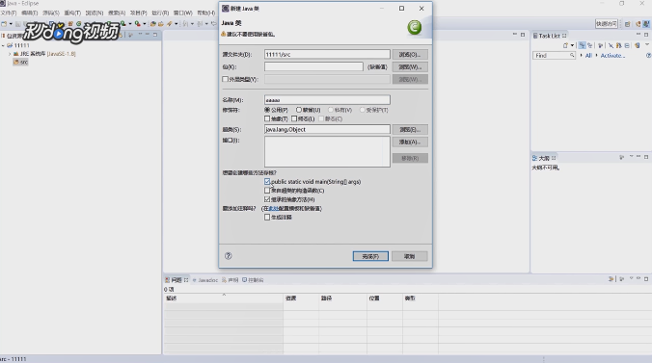652x363 pixels.
Task: Click the Open Type toolbar icon
Action: pos(152,24)
